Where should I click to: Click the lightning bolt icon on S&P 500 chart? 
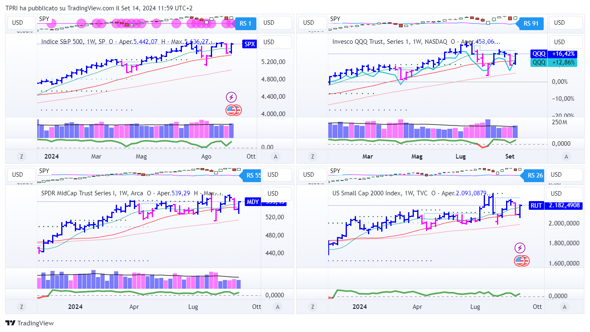231,97
